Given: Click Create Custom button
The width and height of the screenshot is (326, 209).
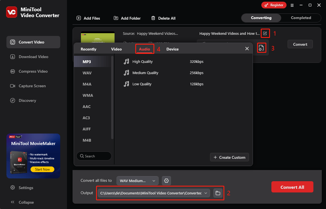Looking at the screenshot, I should pos(230,157).
